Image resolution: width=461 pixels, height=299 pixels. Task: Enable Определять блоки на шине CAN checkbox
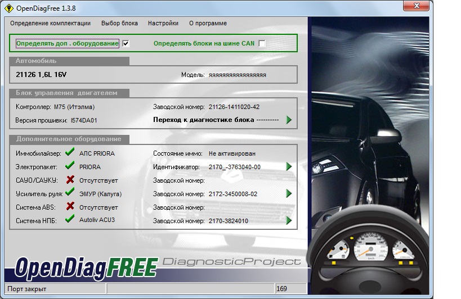pos(262,43)
